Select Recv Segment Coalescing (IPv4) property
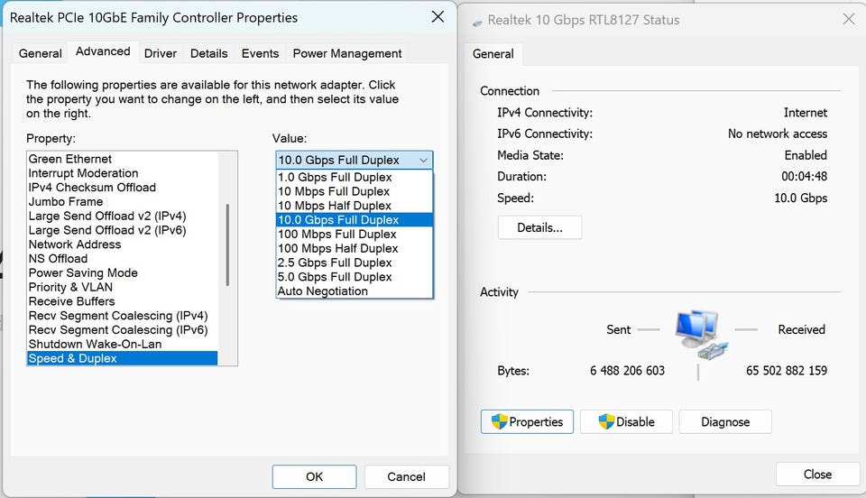The width and height of the screenshot is (866, 498). click(122, 316)
